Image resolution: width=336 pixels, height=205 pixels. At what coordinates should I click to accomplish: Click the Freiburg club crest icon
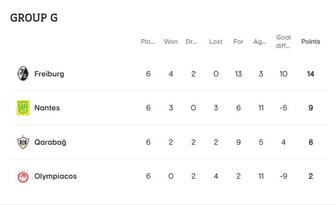coord(23,74)
